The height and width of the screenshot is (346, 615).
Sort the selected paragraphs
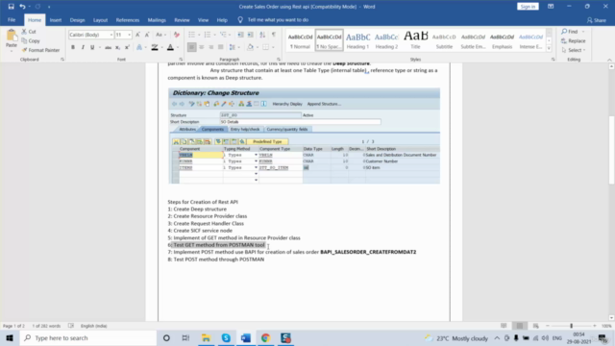(x=262, y=35)
